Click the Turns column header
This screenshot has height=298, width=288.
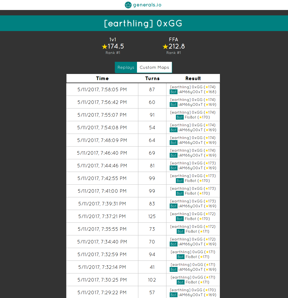click(x=152, y=79)
